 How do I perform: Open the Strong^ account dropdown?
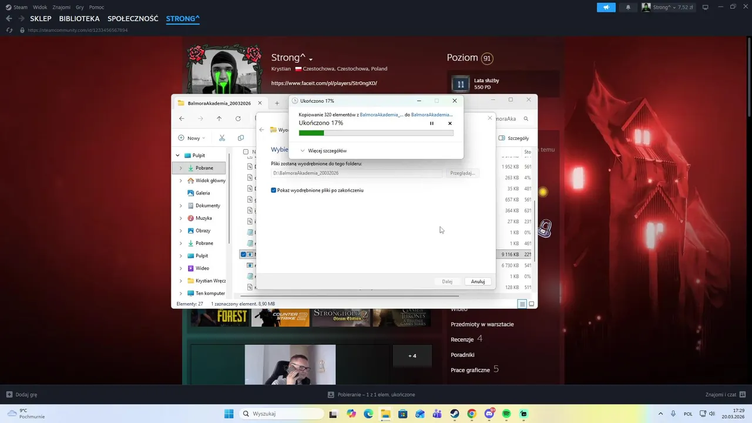coord(668,7)
